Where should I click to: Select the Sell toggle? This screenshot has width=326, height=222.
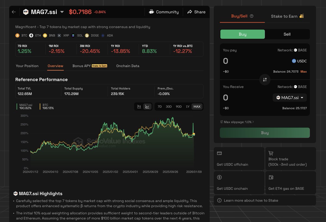point(287,34)
